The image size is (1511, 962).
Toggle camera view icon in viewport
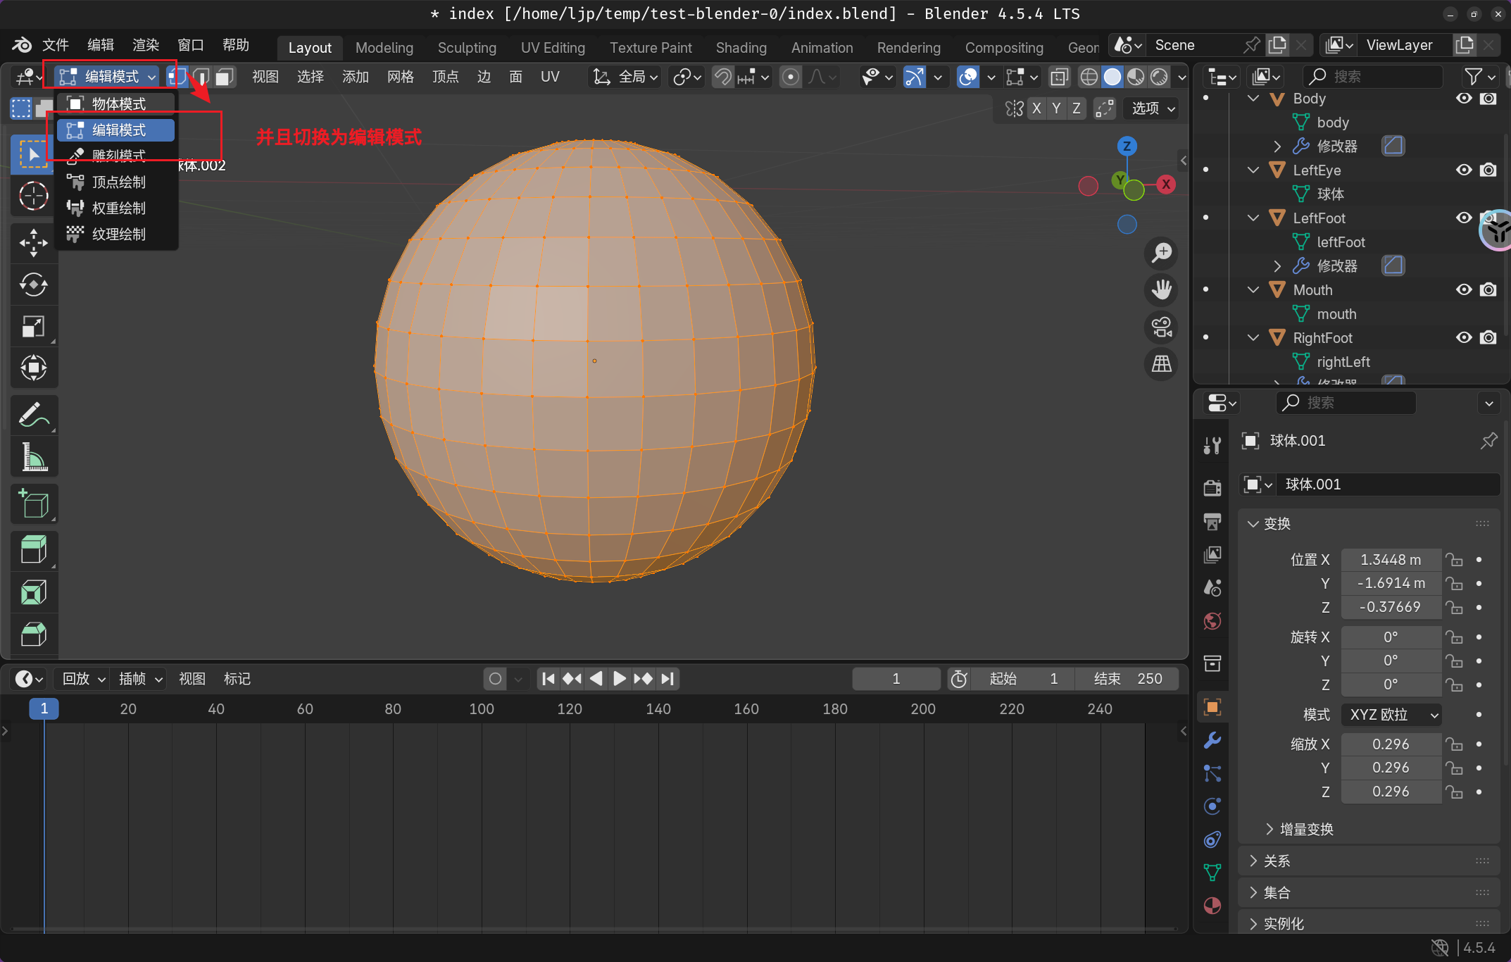coord(1161,327)
